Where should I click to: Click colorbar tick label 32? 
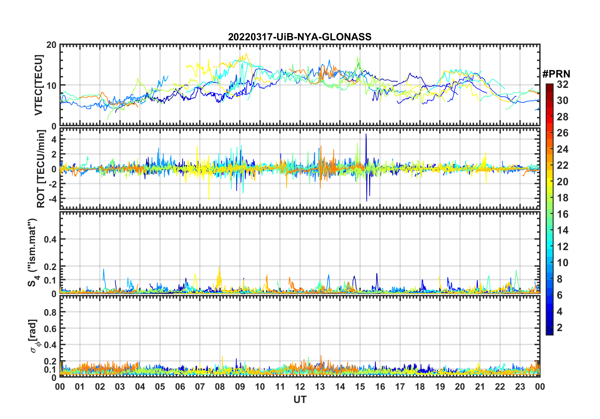tap(562, 84)
